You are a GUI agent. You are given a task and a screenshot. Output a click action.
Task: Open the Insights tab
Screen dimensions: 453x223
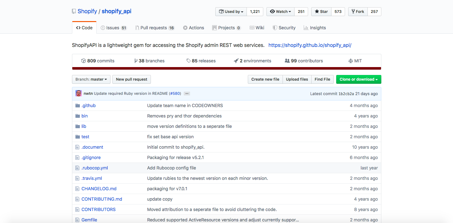click(315, 28)
